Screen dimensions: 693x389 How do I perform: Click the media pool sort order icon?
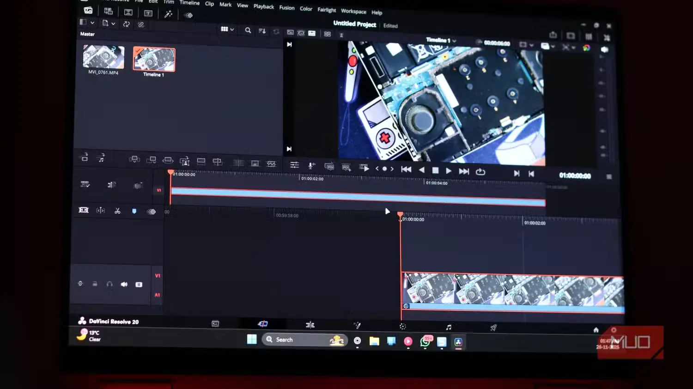pyautogui.click(x=262, y=31)
